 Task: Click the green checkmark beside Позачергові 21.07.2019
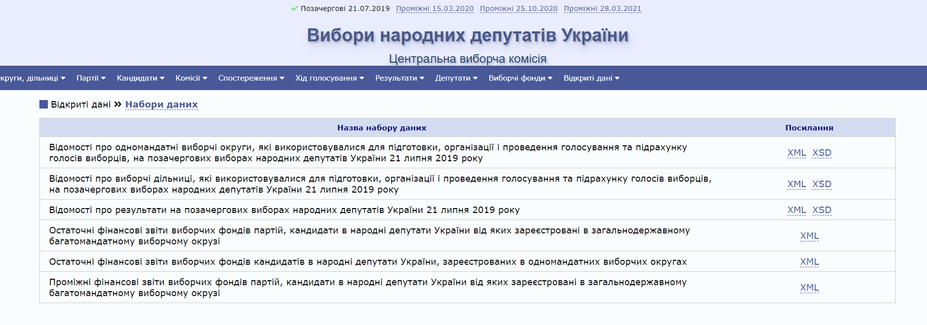coord(294,8)
